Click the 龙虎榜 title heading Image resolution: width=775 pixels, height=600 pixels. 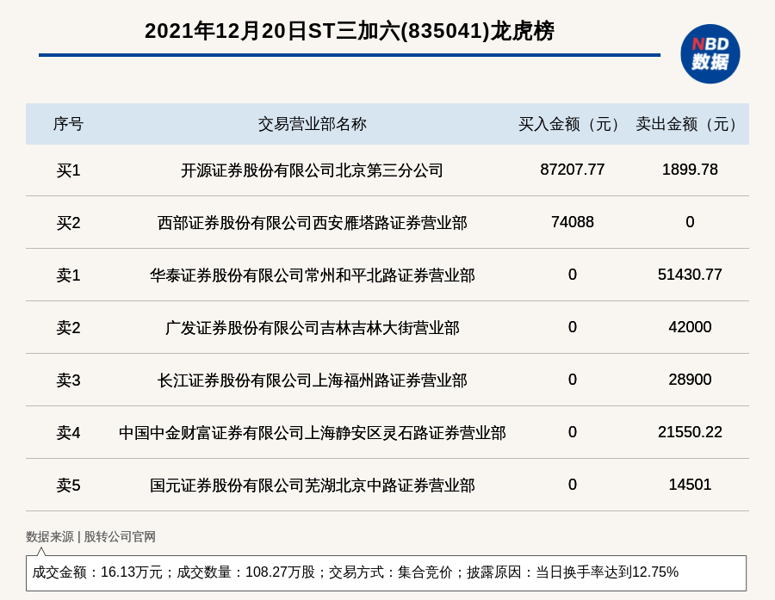[x=349, y=31]
